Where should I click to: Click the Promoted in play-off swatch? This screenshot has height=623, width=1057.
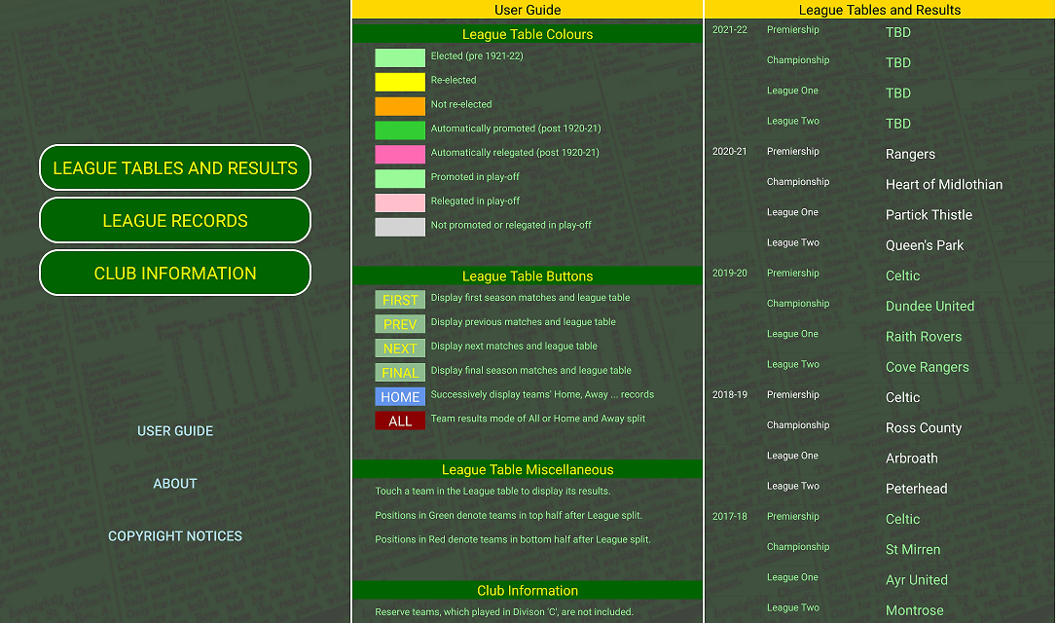pos(400,179)
